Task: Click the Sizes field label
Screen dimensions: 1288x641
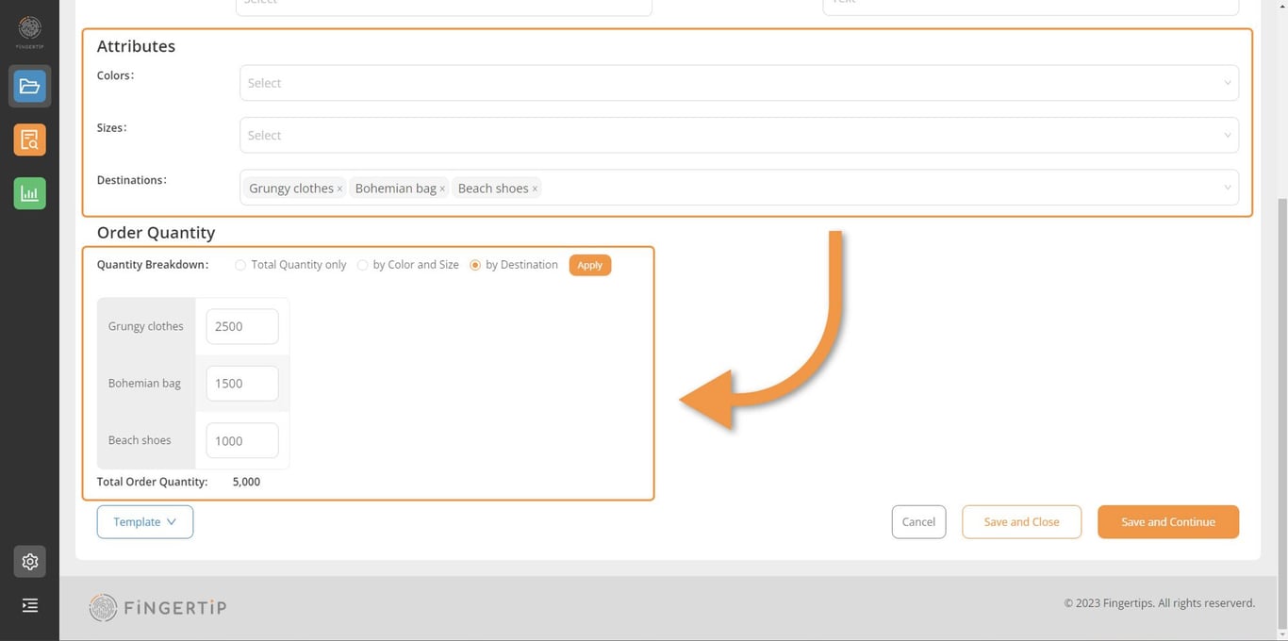Action: (x=111, y=127)
